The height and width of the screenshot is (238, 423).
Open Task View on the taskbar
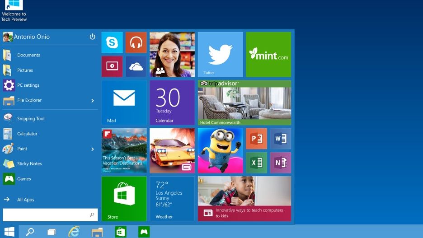[x=51, y=232]
